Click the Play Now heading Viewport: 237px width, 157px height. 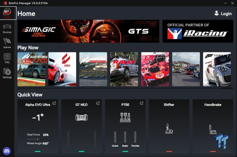pos(28,48)
